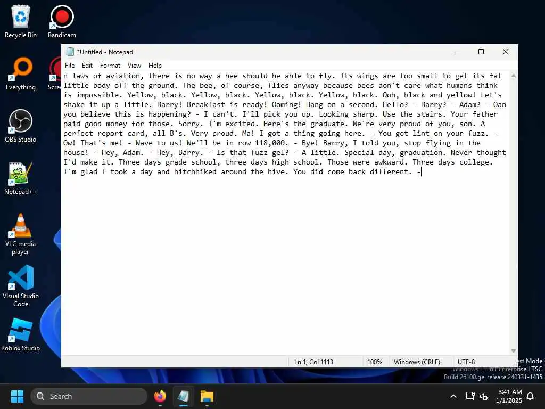Click the Notepad icon in title bar

(70, 52)
